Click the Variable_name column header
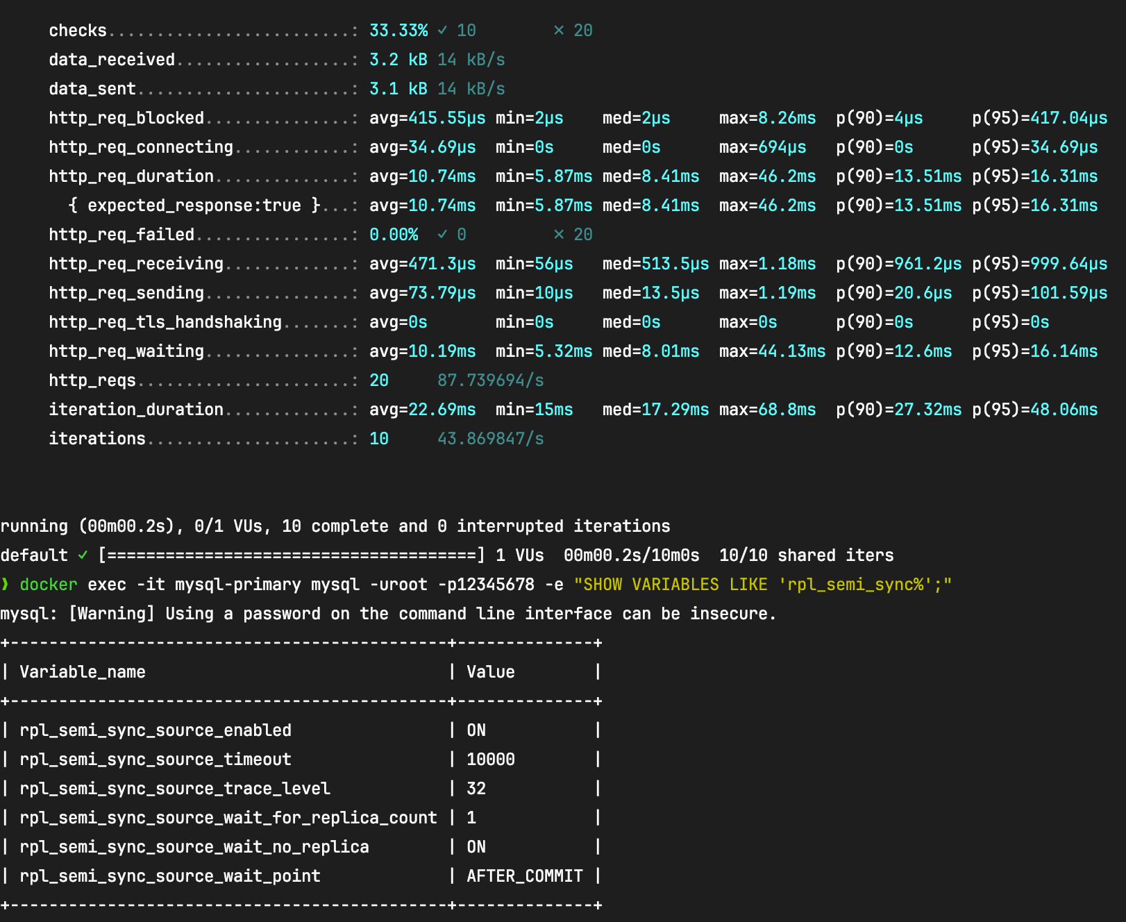Image resolution: width=1126 pixels, height=922 pixels. pyautogui.click(x=83, y=671)
